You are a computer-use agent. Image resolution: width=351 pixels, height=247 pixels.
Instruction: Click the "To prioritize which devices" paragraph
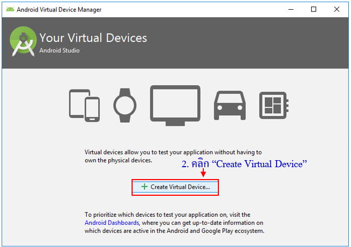coord(174,223)
